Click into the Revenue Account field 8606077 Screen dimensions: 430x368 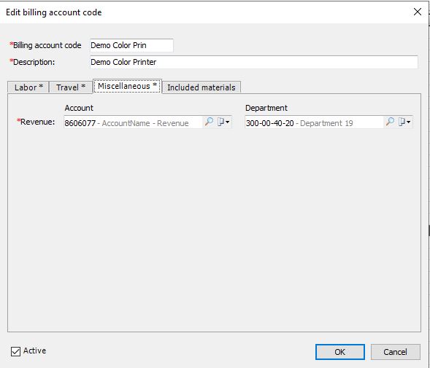tap(133, 122)
